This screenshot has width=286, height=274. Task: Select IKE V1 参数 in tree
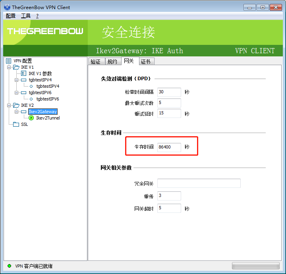[40, 73]
